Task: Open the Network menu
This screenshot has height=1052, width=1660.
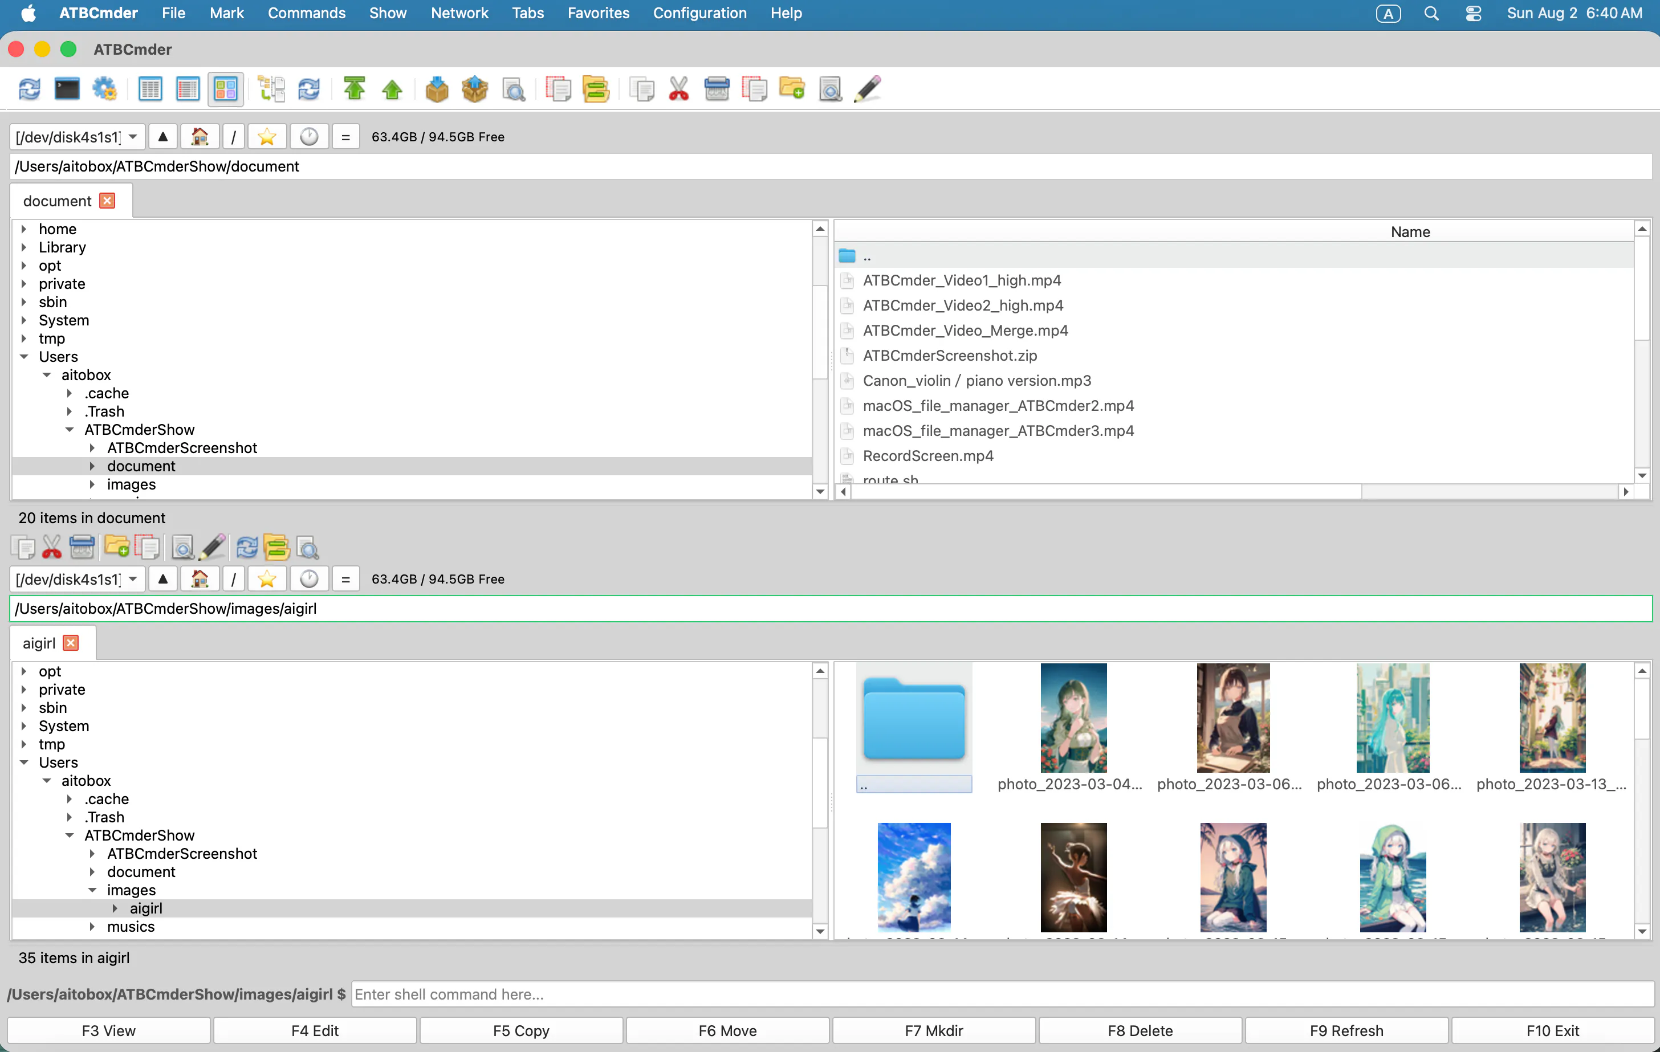Action: [x=459, y=13]
